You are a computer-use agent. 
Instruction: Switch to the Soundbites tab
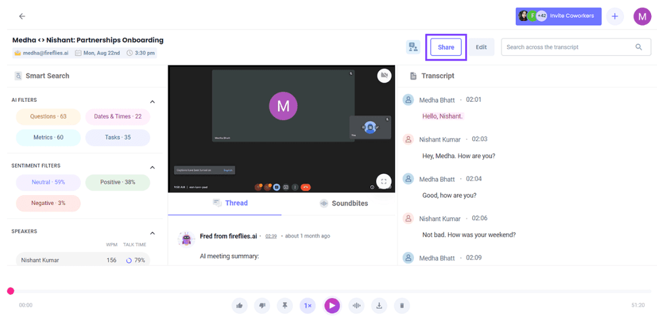click(343, 204)
